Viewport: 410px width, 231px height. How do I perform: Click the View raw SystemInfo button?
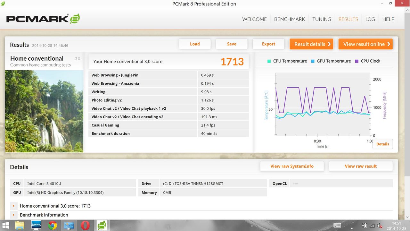pos(292,166)
